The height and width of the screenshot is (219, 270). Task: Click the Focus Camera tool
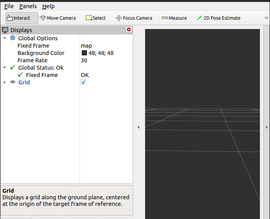pyautogui.click(x=134, y=18)
